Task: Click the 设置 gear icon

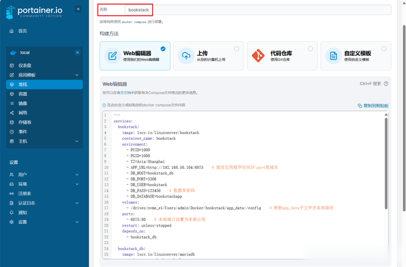Action: tap(11, 222)
